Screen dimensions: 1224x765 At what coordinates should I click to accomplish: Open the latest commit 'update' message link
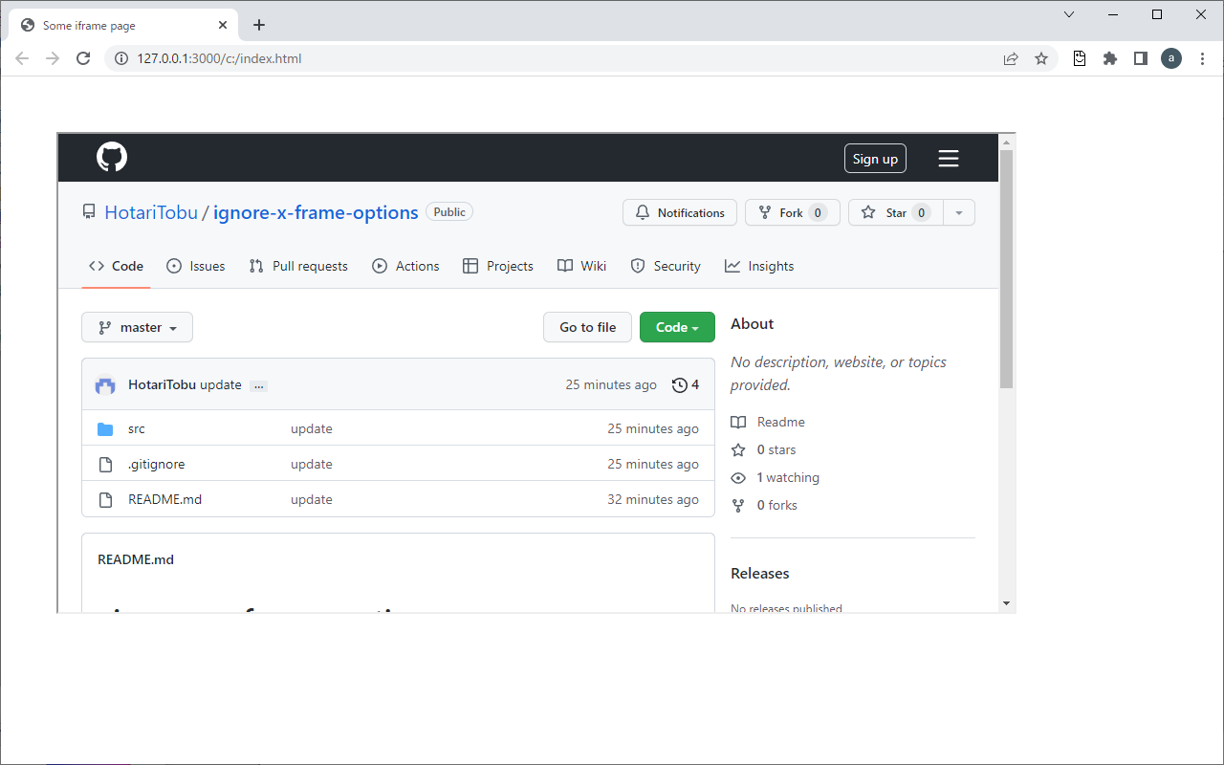[221, 384]
